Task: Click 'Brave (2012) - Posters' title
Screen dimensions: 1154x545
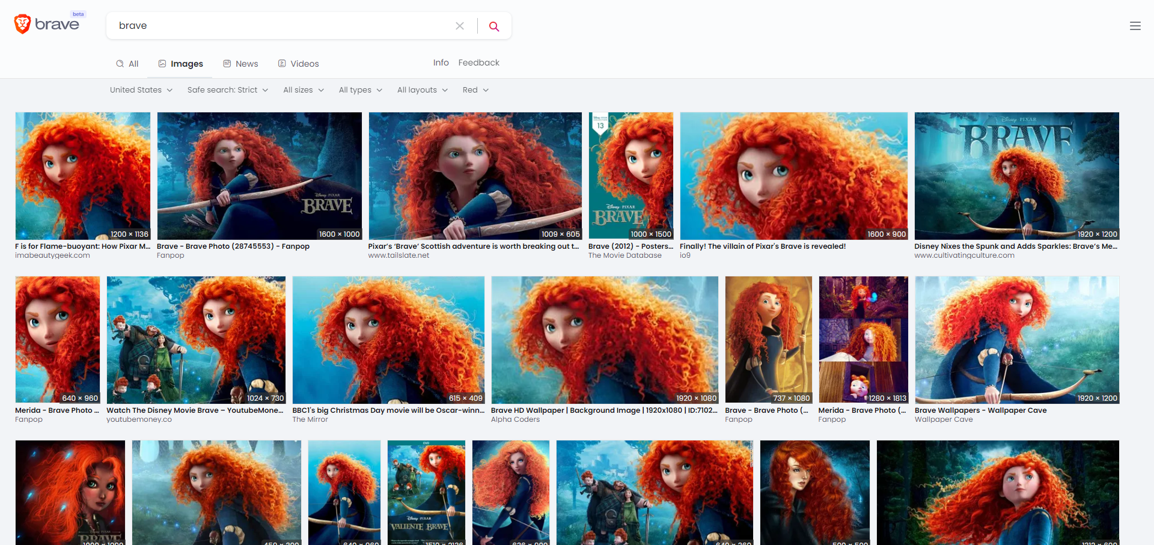Action: pos(631,246)
